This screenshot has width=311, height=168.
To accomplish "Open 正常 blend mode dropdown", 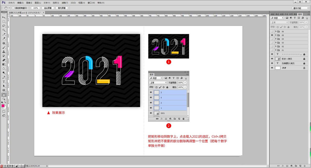I will tap(279, 22).
